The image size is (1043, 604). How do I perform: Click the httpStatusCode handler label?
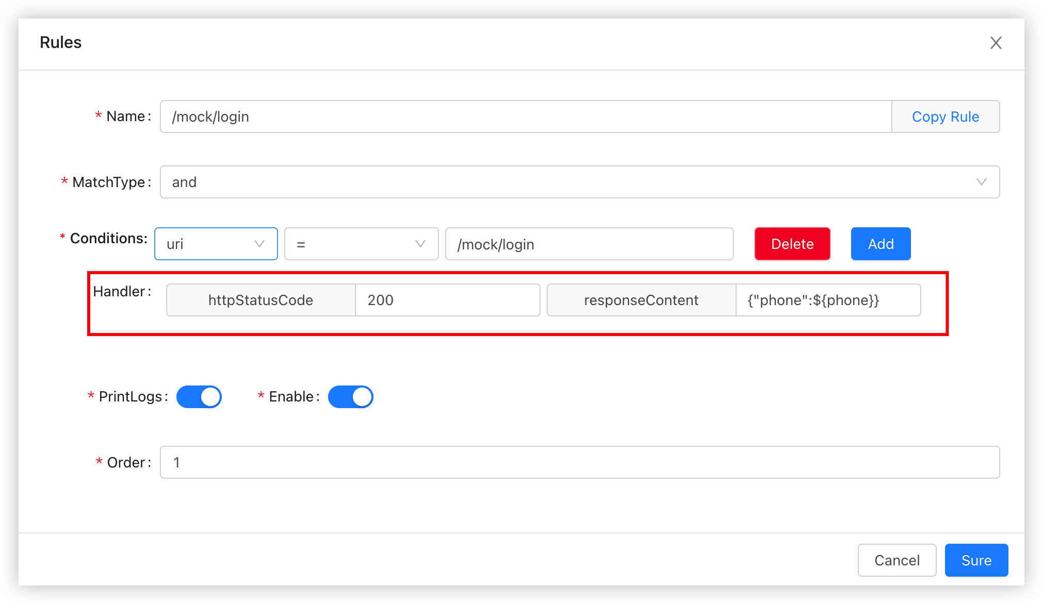(x=260, y=300)
